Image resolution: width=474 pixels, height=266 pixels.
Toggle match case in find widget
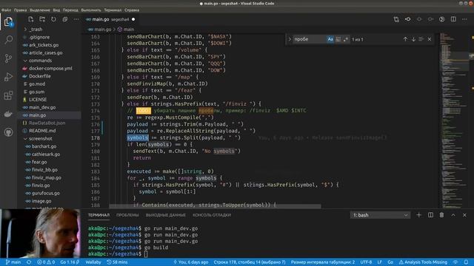tap(330, 39)
